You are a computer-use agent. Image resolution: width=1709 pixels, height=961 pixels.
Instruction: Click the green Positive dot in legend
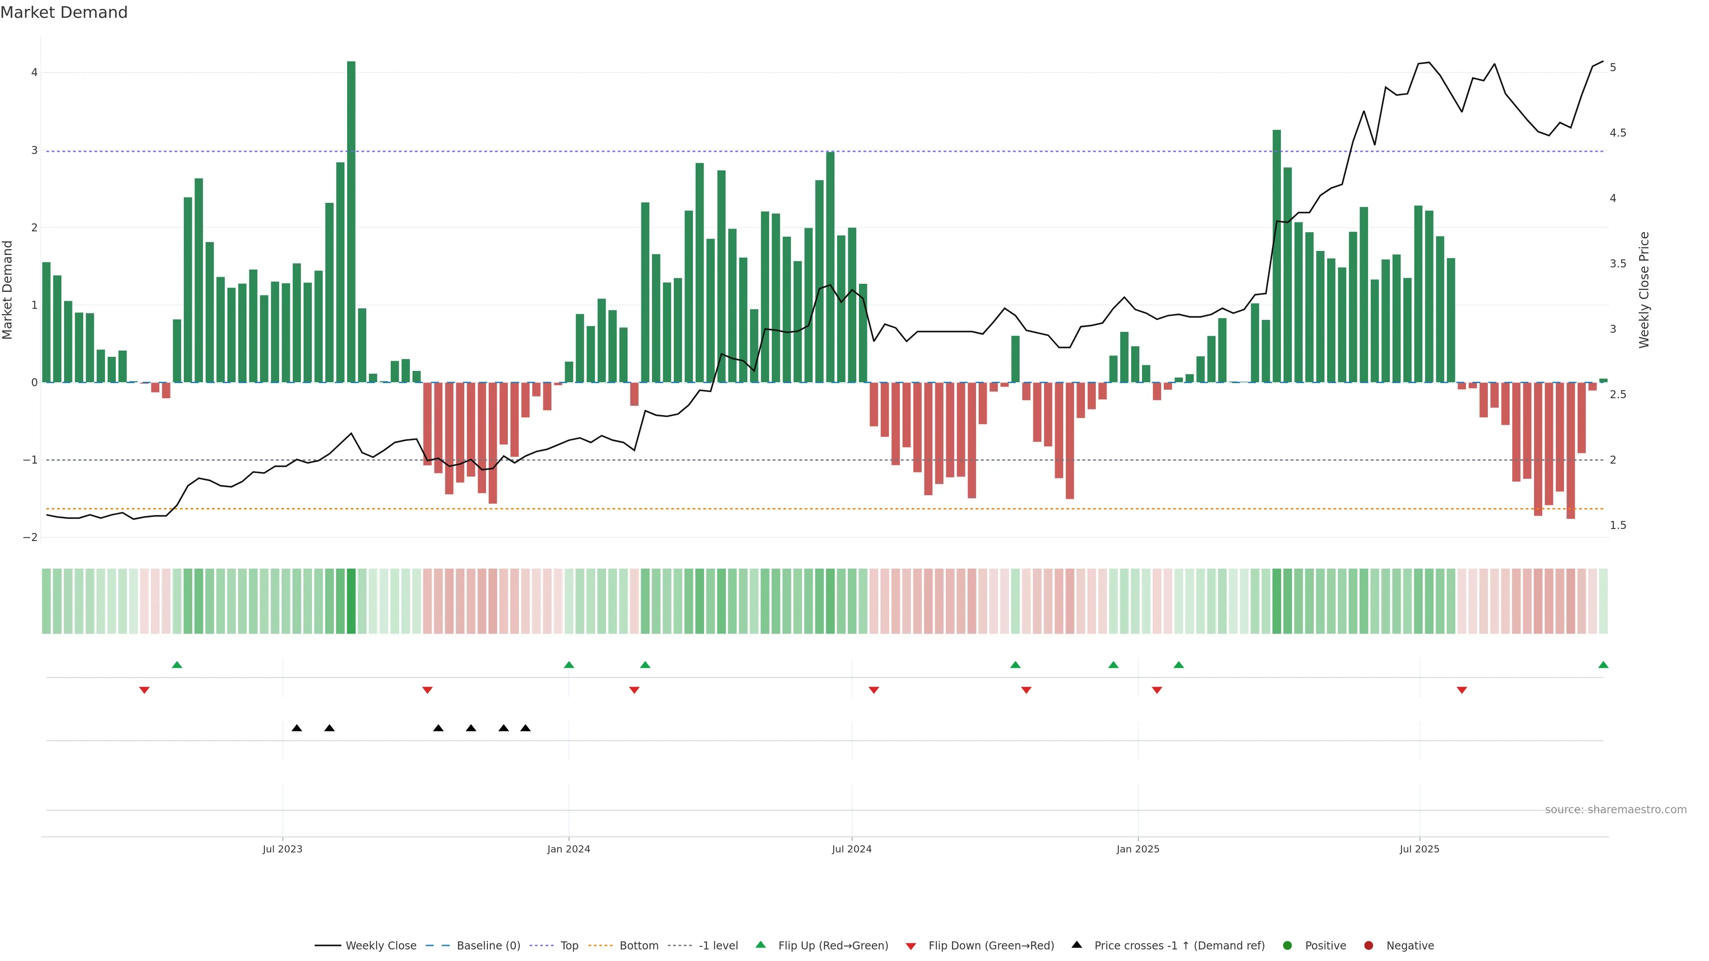[1288, 945]
